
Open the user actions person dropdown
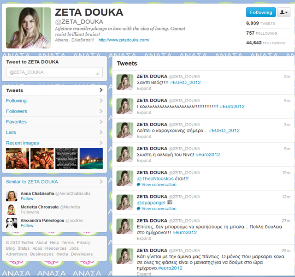point(284,12)
